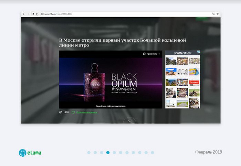Select the seventh slide pagination dot
The width and height of the screenshot is (241, 166).
[127, 153]
